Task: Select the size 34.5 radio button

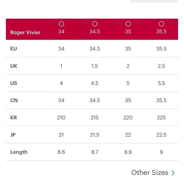Action: pos(95,24)
